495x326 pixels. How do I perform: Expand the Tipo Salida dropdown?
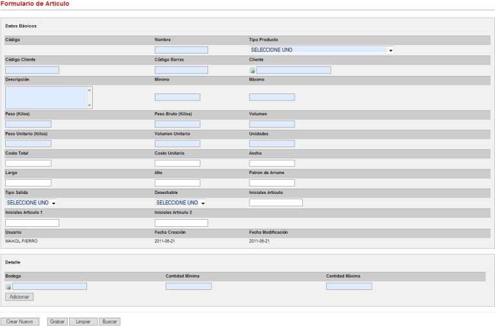pos(32,203)
